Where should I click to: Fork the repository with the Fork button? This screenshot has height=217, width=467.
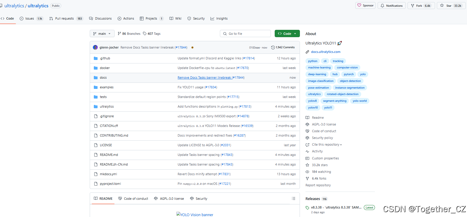[x=421, y=6]
